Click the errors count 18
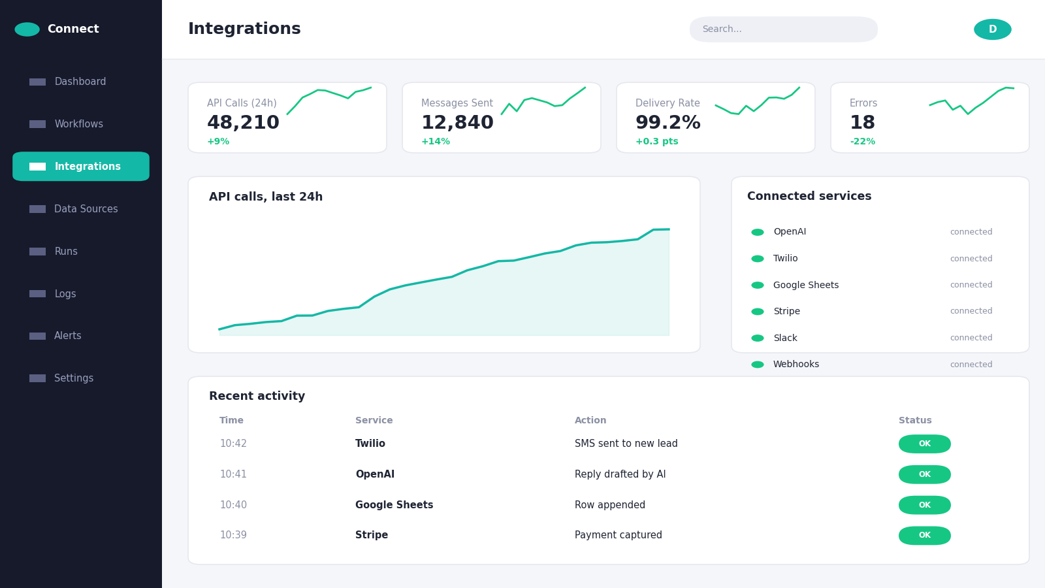 click(862, 122)
